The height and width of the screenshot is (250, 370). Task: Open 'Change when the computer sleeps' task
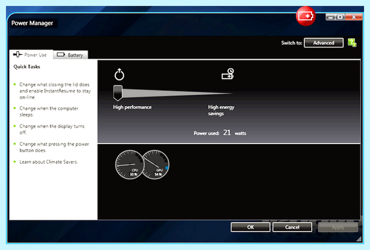[49, 111]
